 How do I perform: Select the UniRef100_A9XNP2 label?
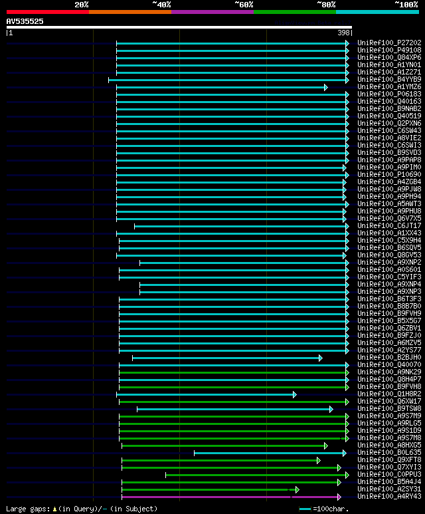[389, 263]
